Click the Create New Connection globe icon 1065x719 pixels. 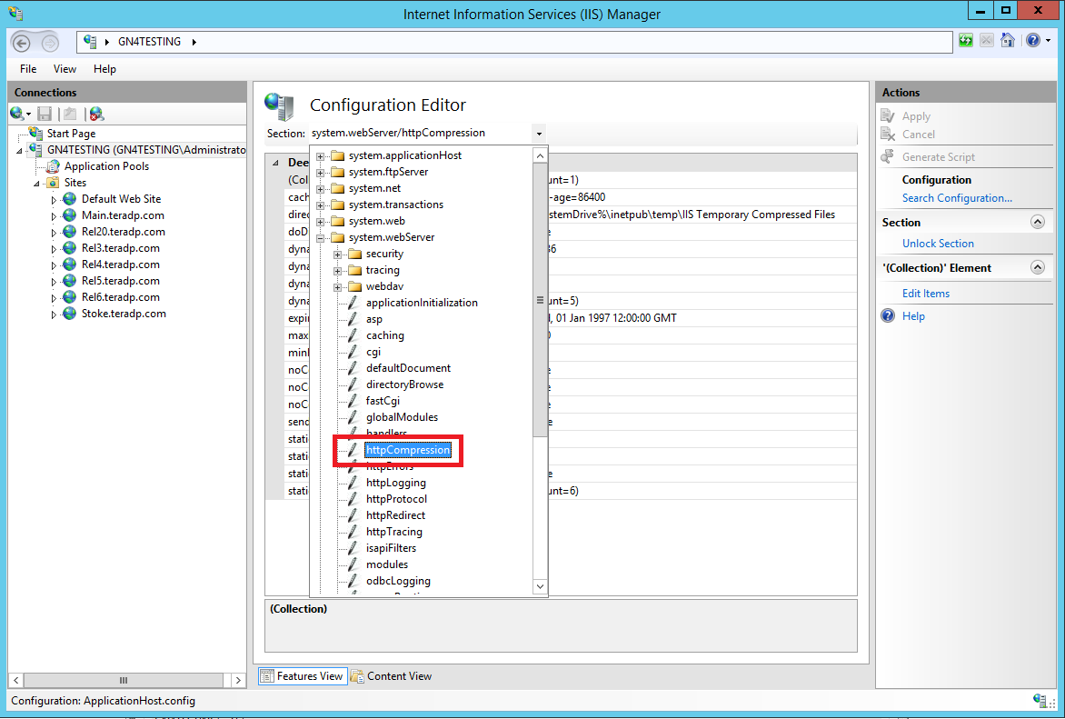point(17,114)
